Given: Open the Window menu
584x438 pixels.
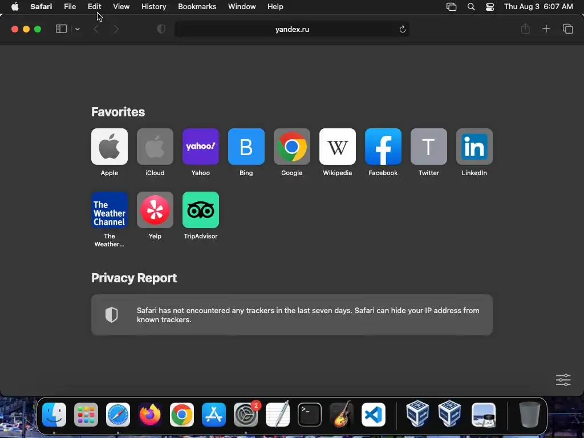Looking at the screenshot, I should [242, 7].
